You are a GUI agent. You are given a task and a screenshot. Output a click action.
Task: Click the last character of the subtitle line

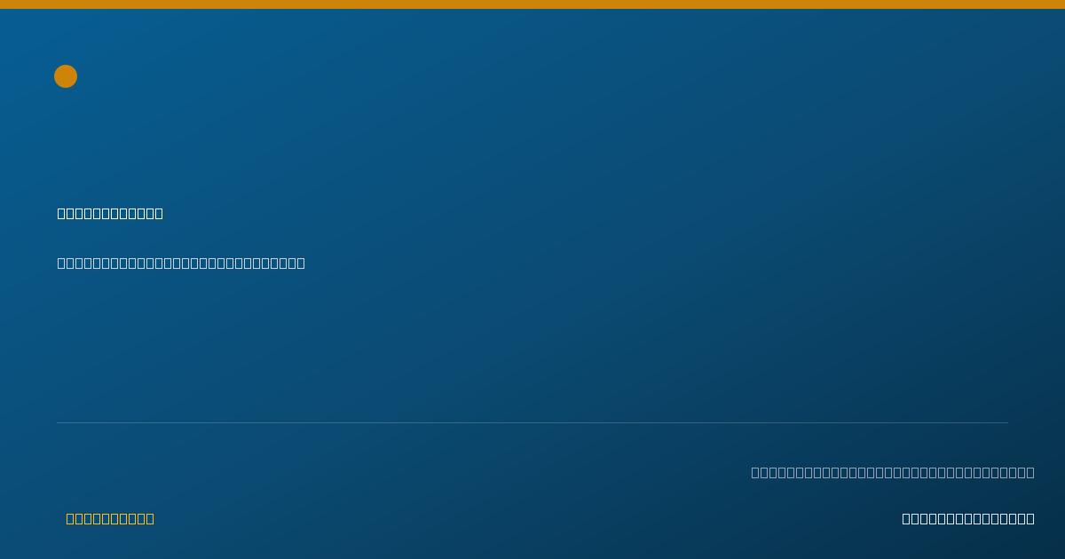pyautogui.click(x=301, y=263)
